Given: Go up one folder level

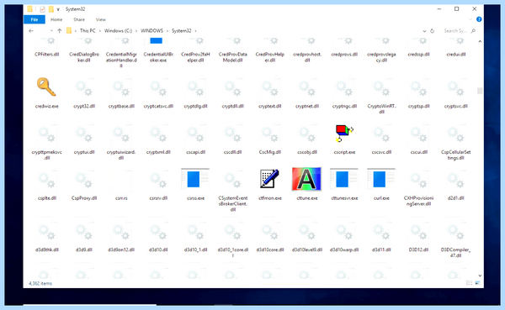Looking at the screenshot, I should click(59, 31).
